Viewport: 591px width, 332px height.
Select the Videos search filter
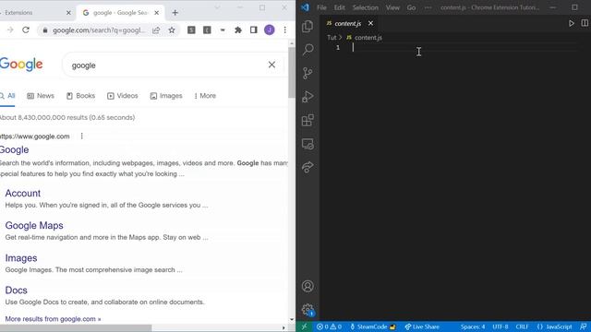(x=123, y=96)
